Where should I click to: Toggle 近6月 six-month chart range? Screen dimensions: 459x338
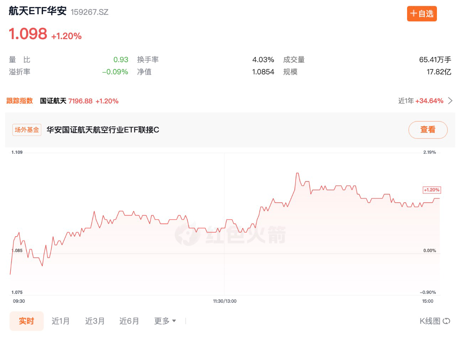point(129,321)
